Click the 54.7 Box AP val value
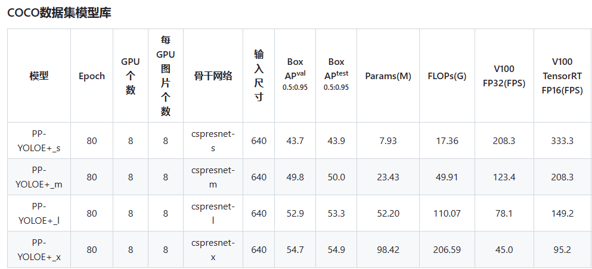Viewport: 592px width, 269px height. (295, 250)
